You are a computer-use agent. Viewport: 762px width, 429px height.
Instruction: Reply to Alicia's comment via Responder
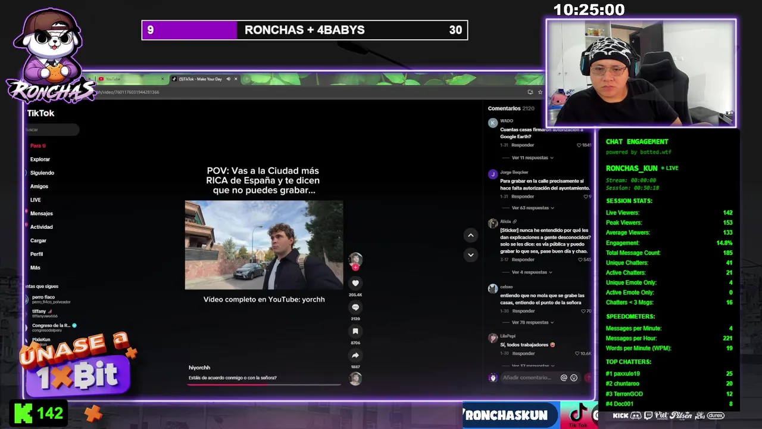click(x=523, y=260)
